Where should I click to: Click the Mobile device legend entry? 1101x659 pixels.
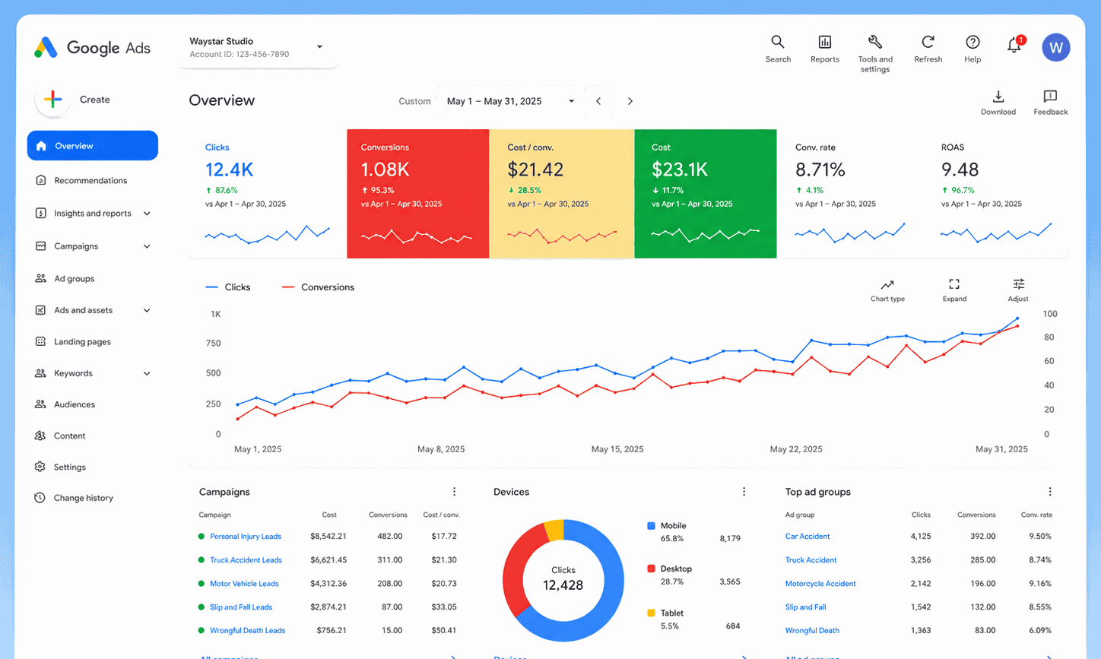[667, 526]
